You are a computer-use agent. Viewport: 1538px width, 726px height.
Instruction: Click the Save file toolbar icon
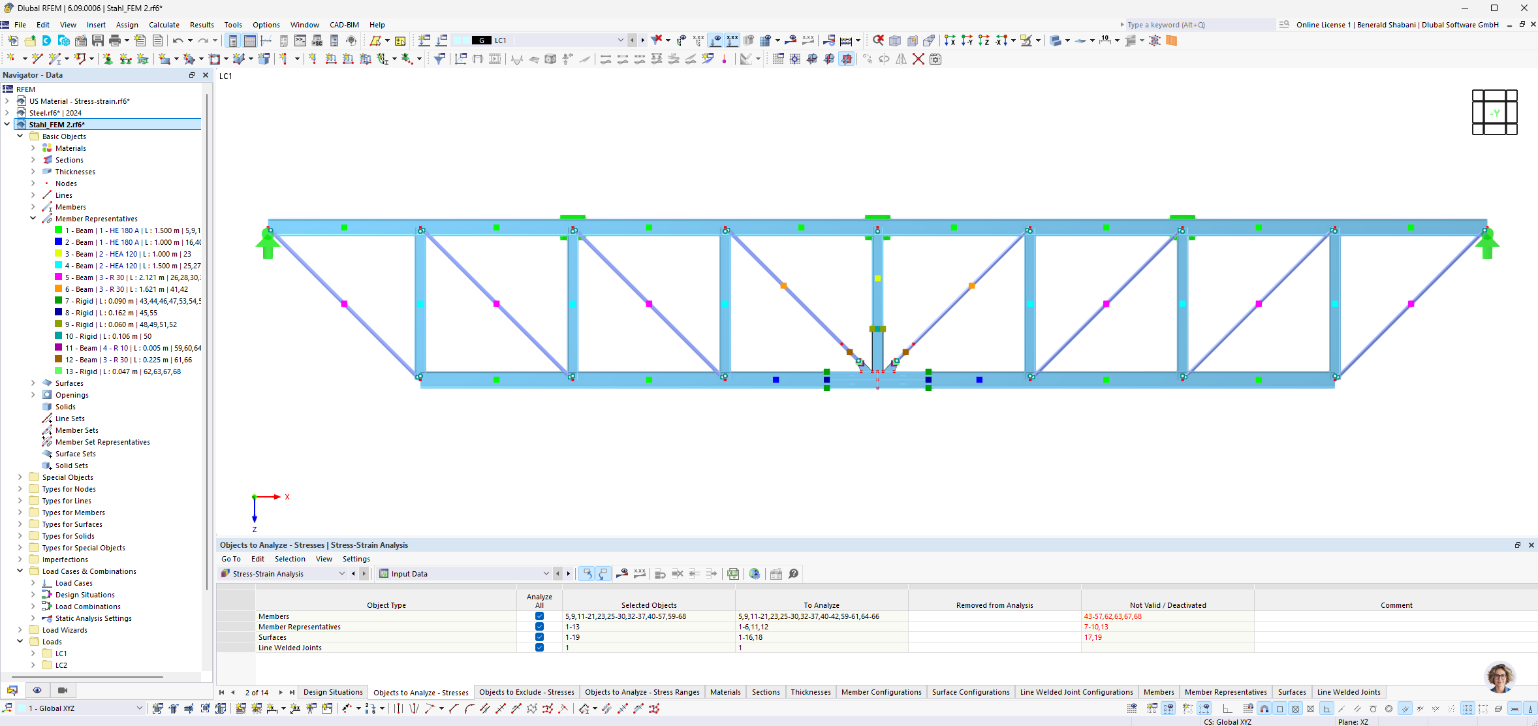(x=98, y=40)
